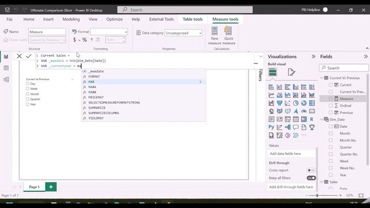Choose MAX from autocomplete list

(143, 82)
